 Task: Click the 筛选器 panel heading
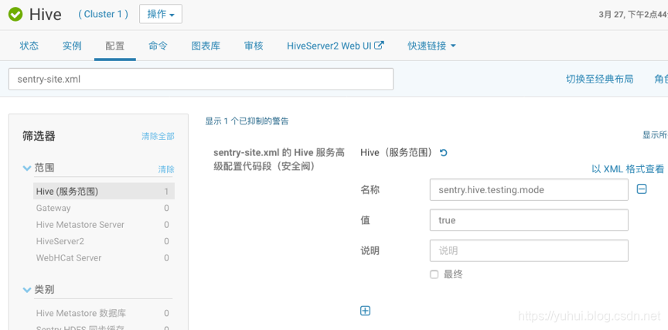point(39,136)
